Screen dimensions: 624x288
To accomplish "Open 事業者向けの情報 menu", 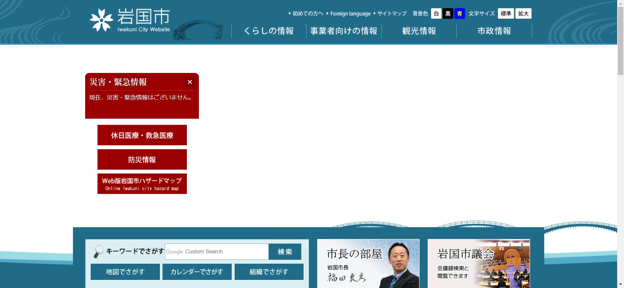I will point(344,31).
